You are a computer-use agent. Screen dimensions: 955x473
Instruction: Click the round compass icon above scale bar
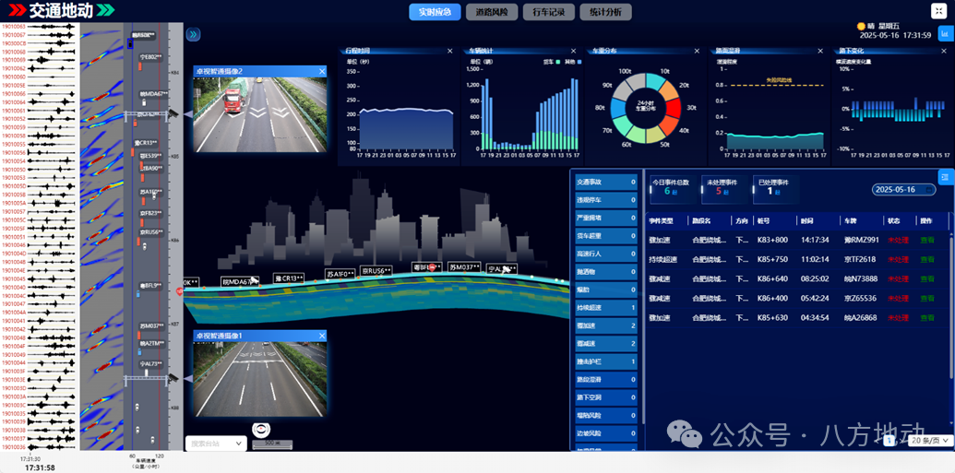pos(261,430)
